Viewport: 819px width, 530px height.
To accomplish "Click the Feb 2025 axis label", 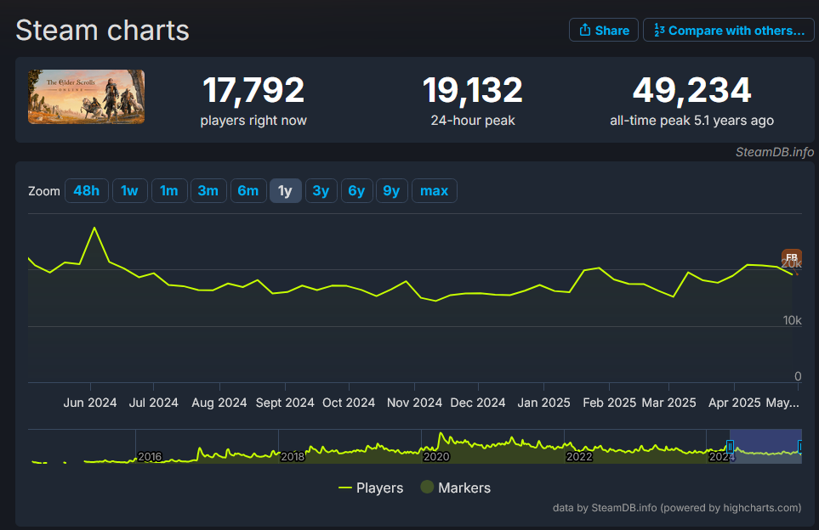I will pyautogui.click(x=609, y=403).
